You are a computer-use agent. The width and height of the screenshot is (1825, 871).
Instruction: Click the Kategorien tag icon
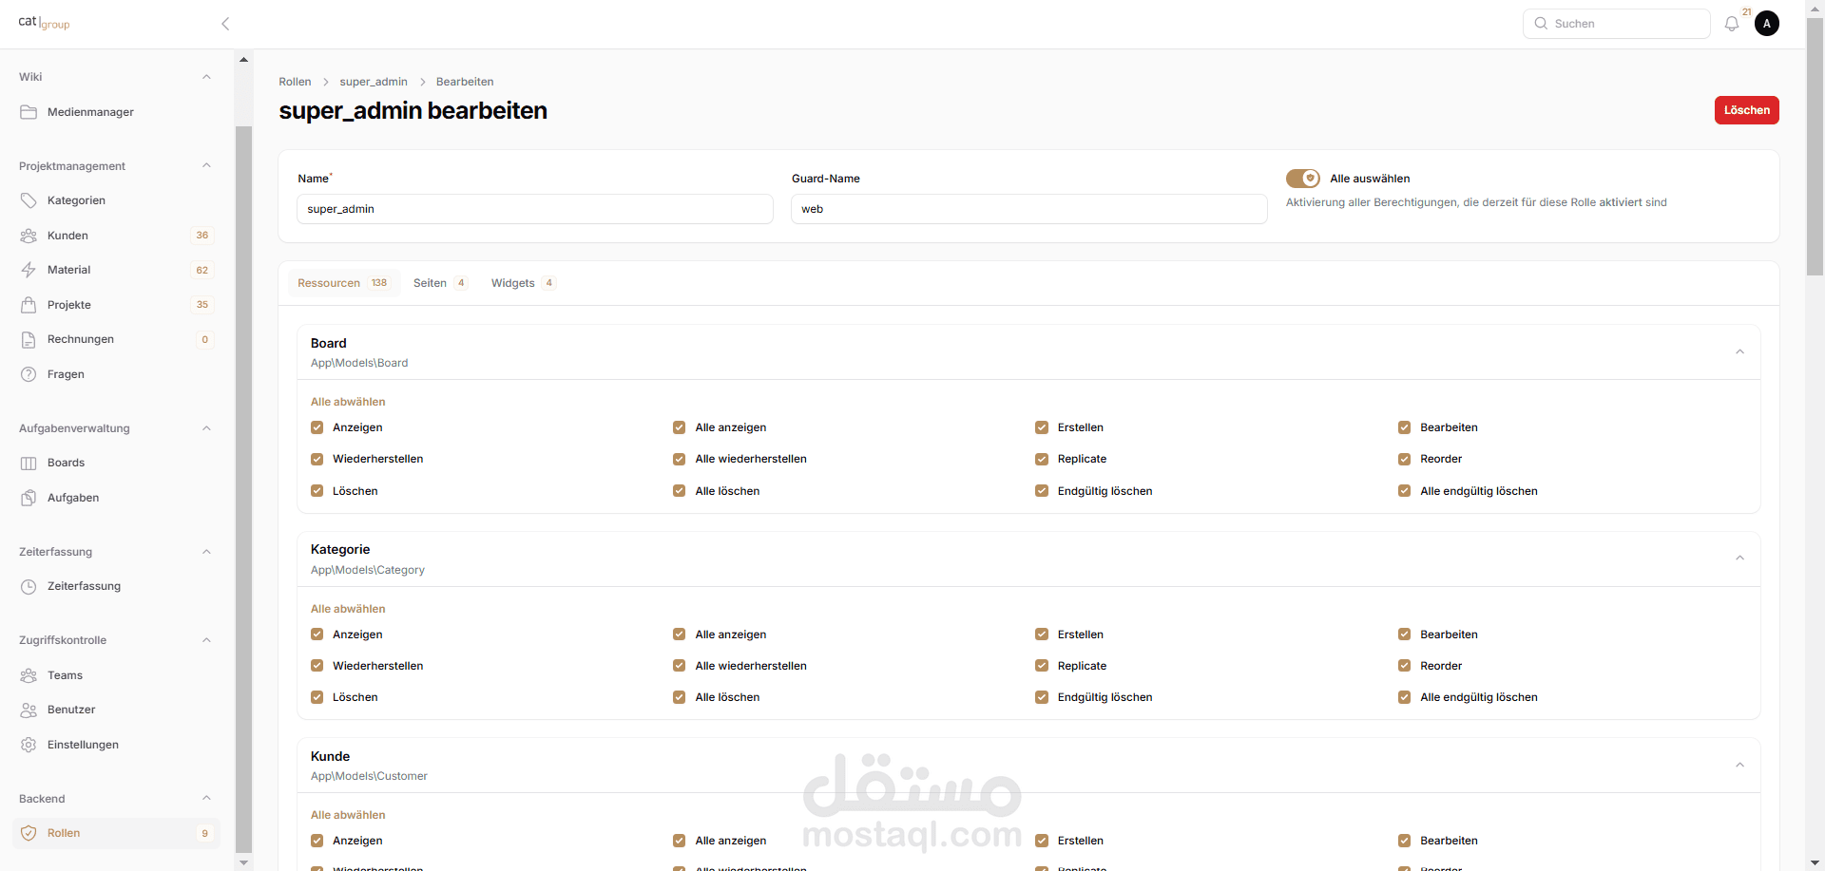[x=29, y=200]
